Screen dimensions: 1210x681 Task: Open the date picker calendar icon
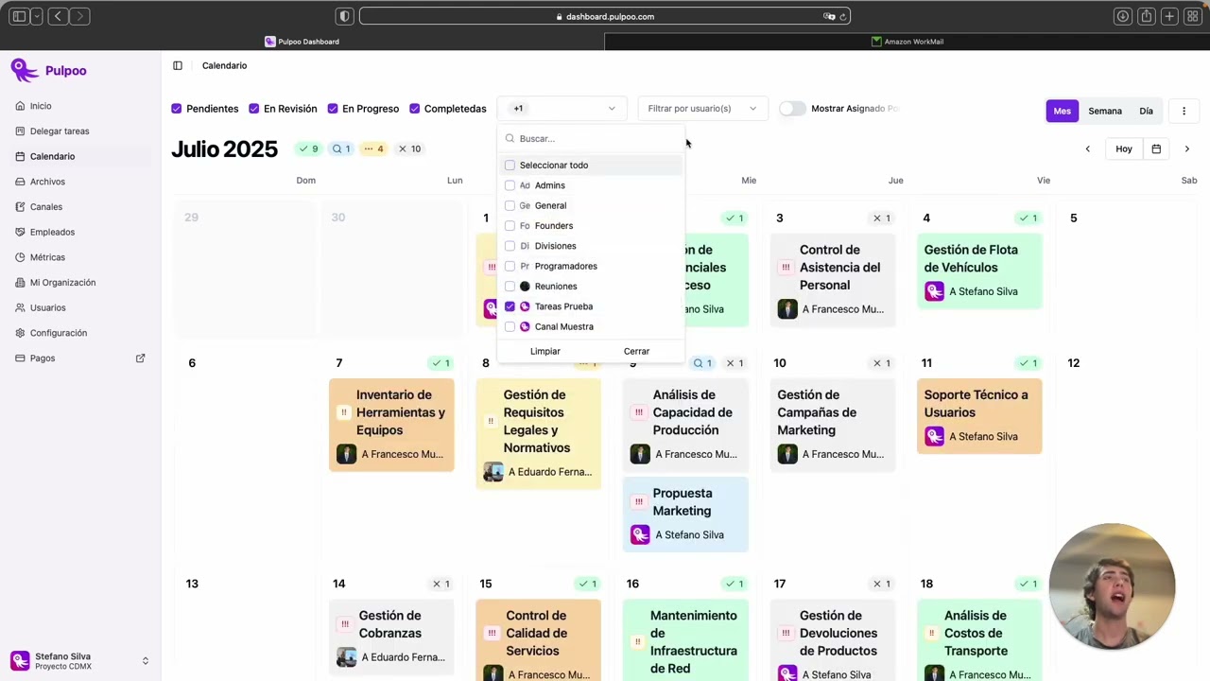pyautogui.click(x=1156, y=149)
